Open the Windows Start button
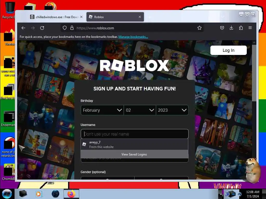The width and height of the screenshot is (266, 199). [7, 194]
